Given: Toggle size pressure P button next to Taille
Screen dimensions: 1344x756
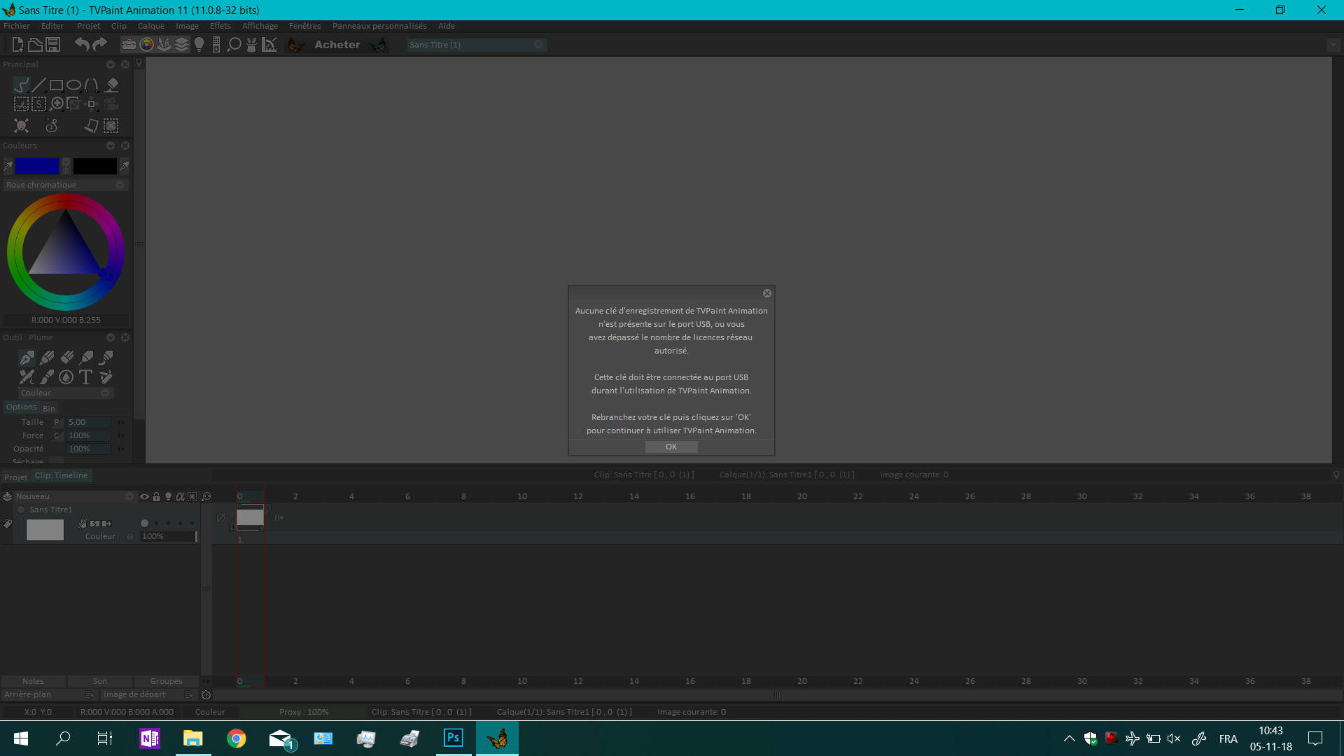Looking at the screenshot, I should click(x=57, y=422).
